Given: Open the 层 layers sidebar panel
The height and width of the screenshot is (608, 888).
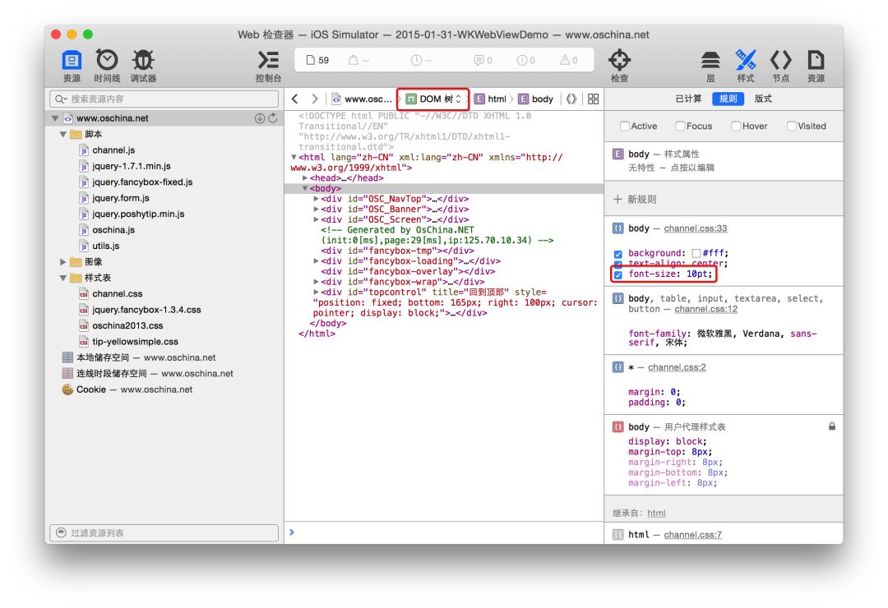Looking at the screenshot, I should click(x=710, y=66).
